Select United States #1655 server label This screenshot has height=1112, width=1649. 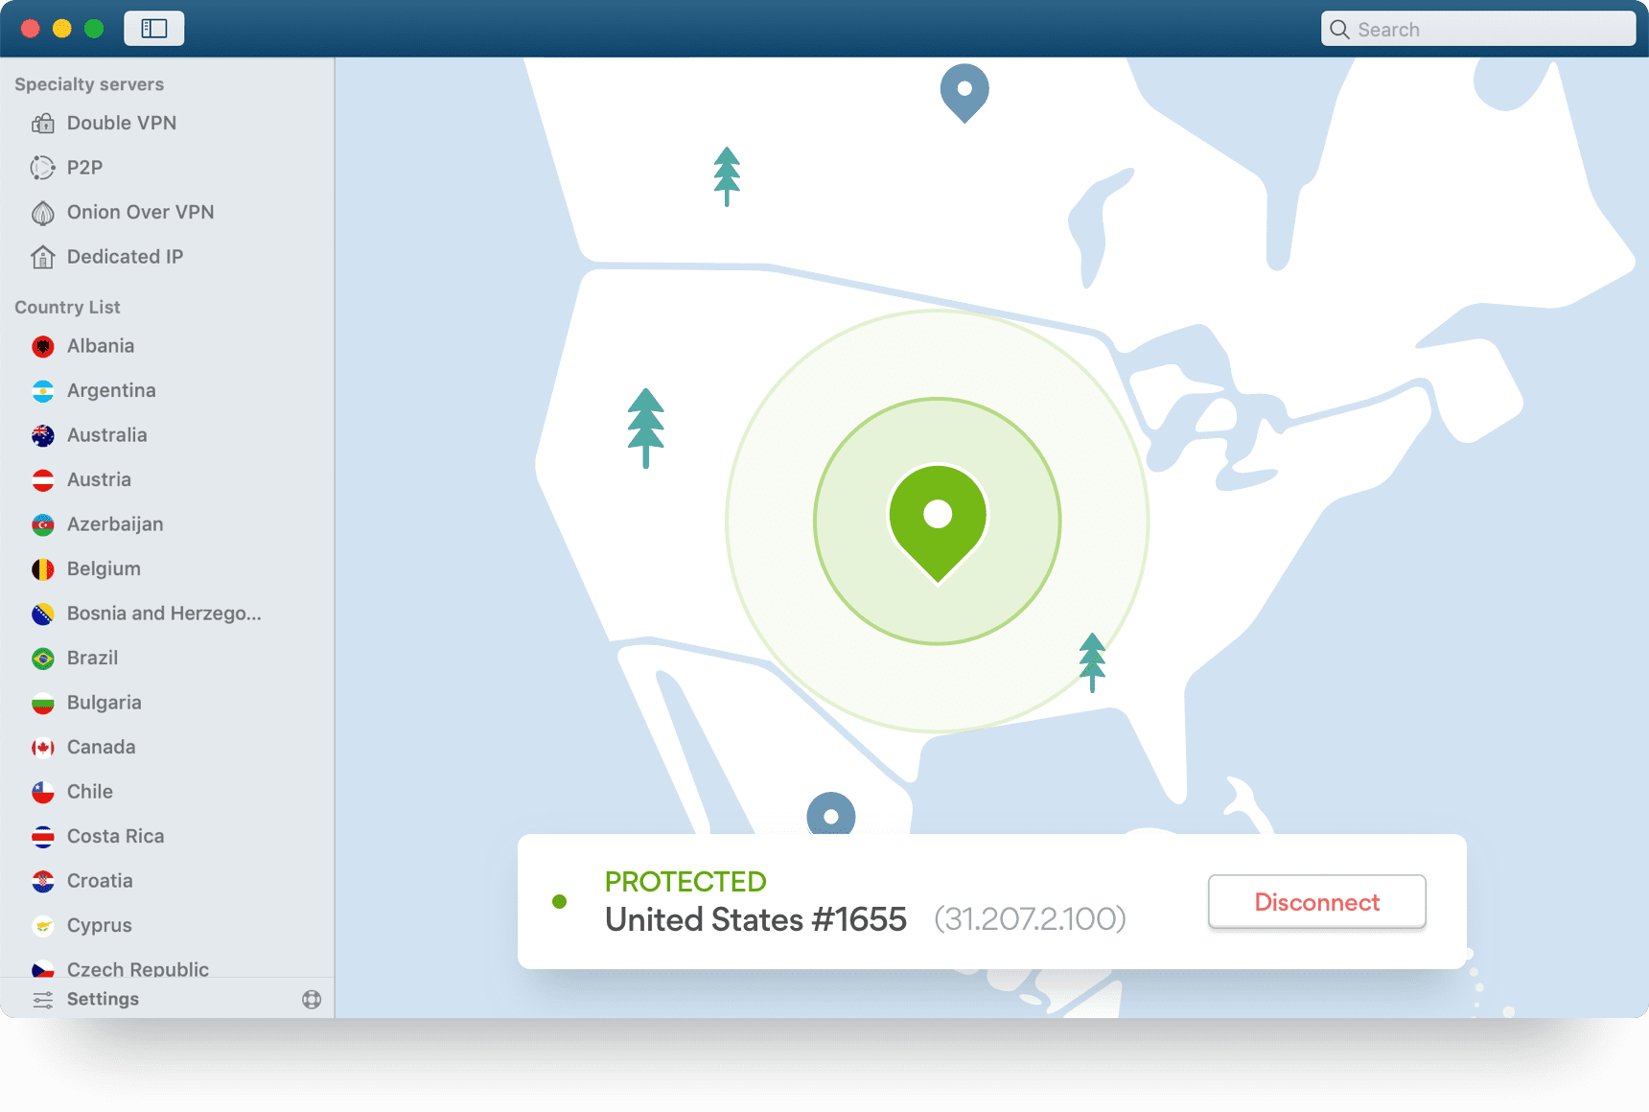coord(755,919)
